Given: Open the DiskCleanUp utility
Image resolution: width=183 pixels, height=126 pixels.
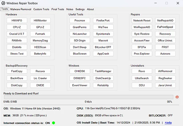Looking at the screenshot, I should (103, 78).
